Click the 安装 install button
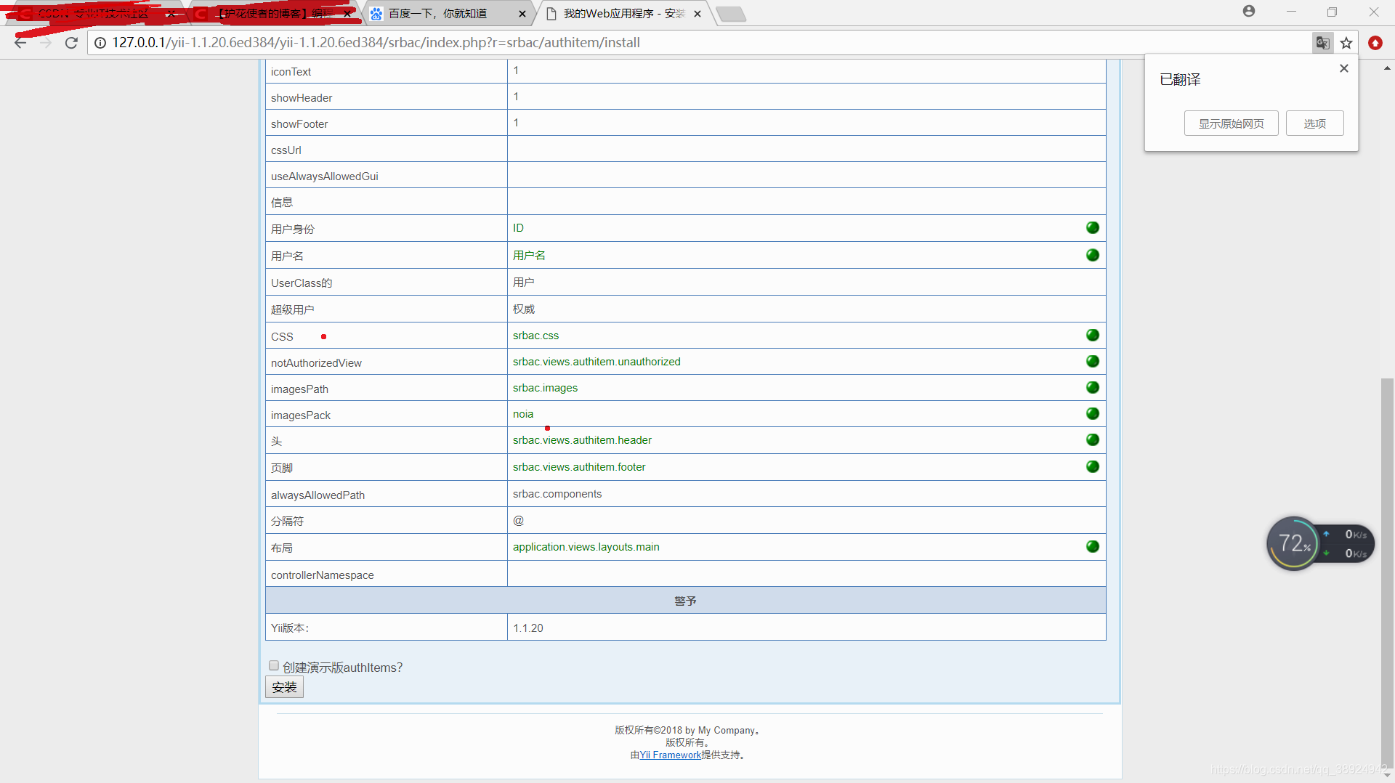 (x=284, y=687)
